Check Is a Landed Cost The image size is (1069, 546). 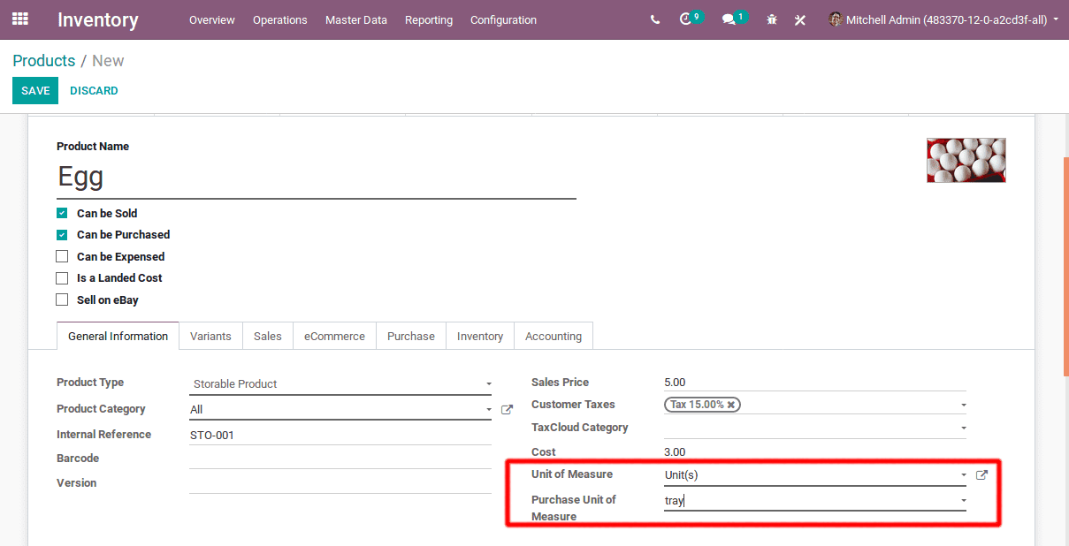(62, 278)
